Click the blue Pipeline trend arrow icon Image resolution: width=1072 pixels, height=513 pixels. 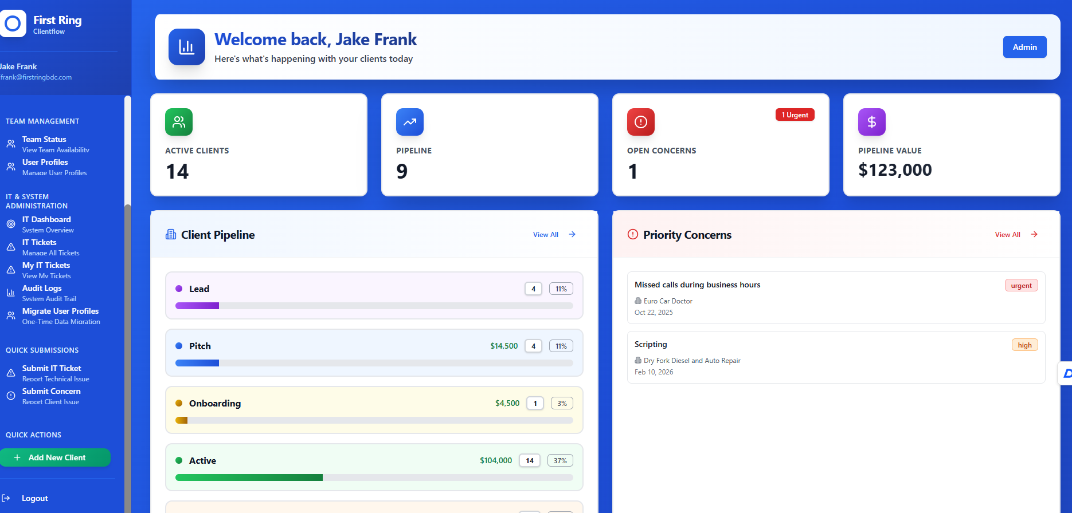click(x=410, y=122)
